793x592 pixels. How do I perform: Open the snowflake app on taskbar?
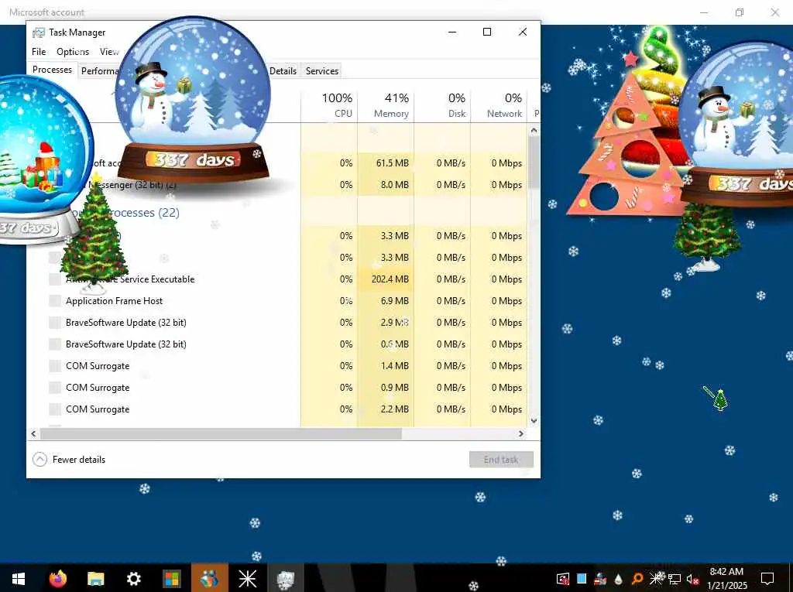[x=248, y=578]
